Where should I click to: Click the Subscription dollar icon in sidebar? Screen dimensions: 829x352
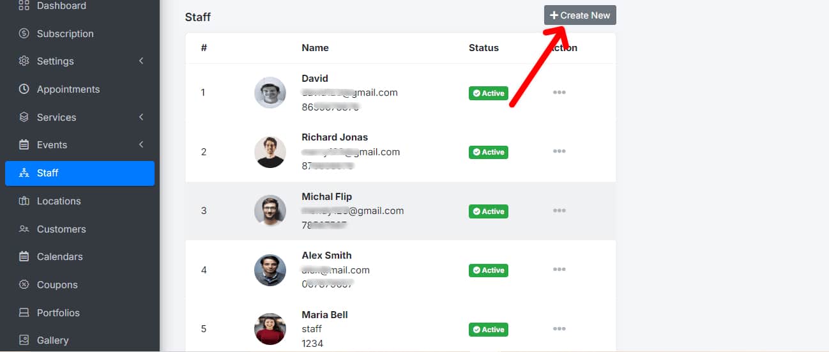[x=24, y=33]
